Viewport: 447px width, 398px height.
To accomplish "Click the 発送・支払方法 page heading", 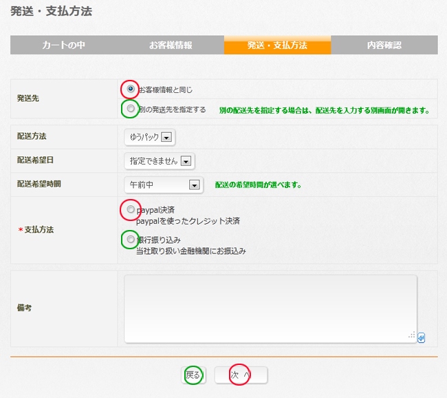I will [x=52, y=12].
